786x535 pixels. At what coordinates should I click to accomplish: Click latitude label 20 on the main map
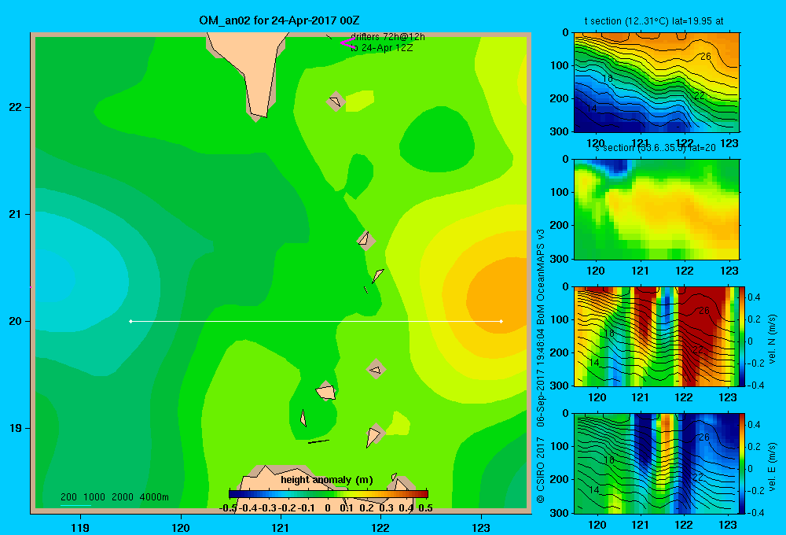pos(16,321)
